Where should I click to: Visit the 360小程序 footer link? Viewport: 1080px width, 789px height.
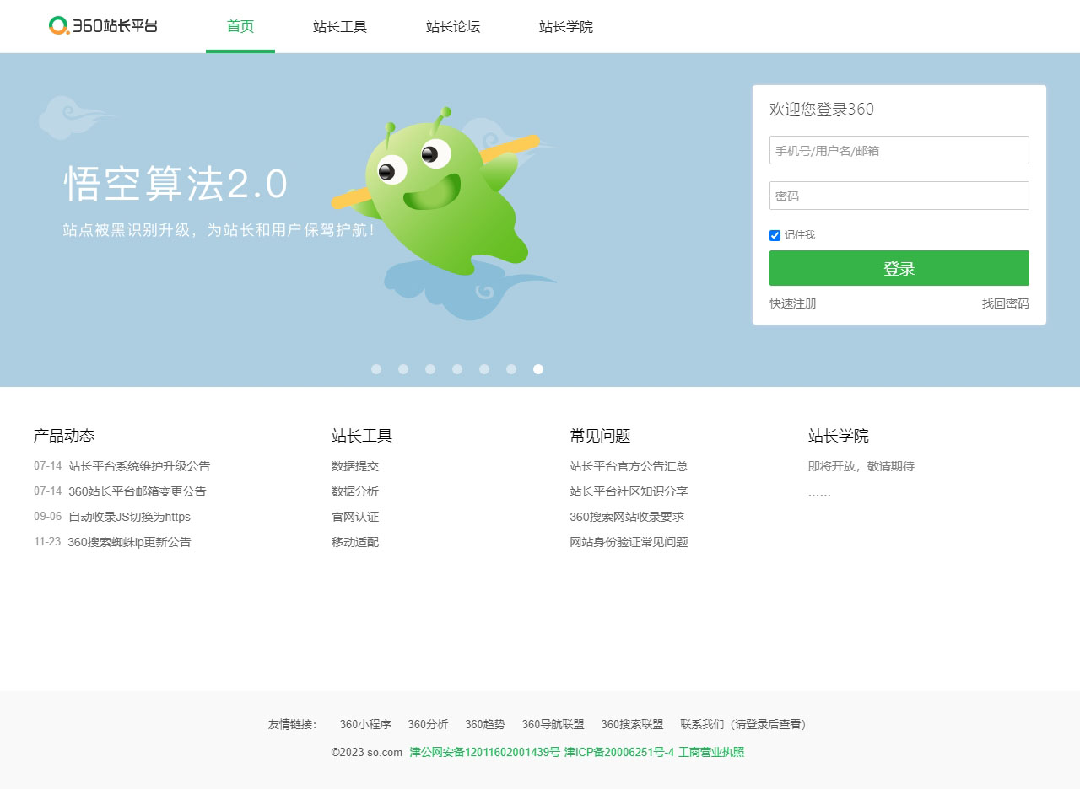(365, 724)
